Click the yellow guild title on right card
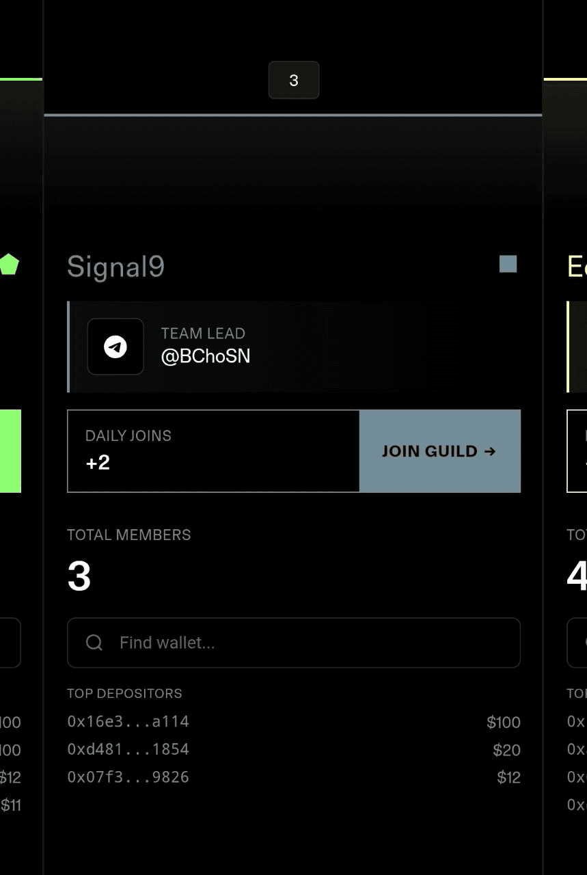This screenshot has height=875, width=587. (577, 267)
